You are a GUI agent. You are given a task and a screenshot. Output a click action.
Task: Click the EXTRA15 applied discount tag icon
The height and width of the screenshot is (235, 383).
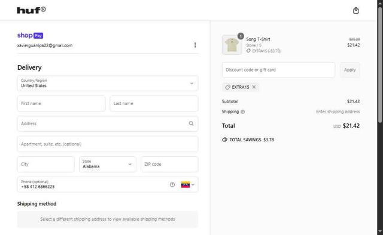click(227, 87)
